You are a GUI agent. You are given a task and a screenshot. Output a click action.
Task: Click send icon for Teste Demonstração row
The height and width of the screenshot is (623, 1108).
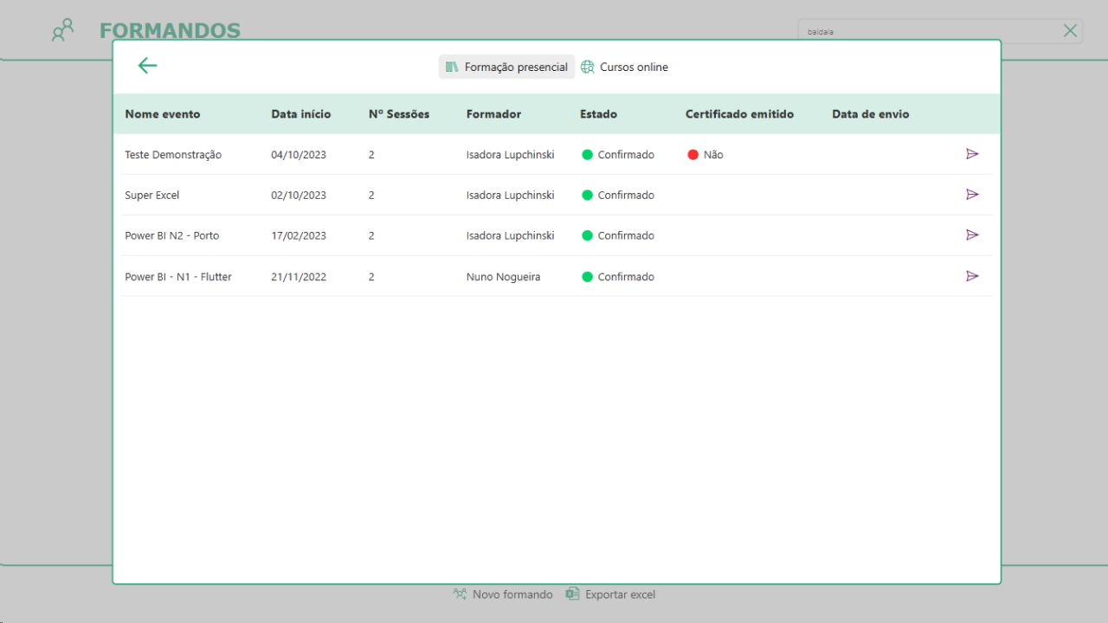tap(972, 154)
